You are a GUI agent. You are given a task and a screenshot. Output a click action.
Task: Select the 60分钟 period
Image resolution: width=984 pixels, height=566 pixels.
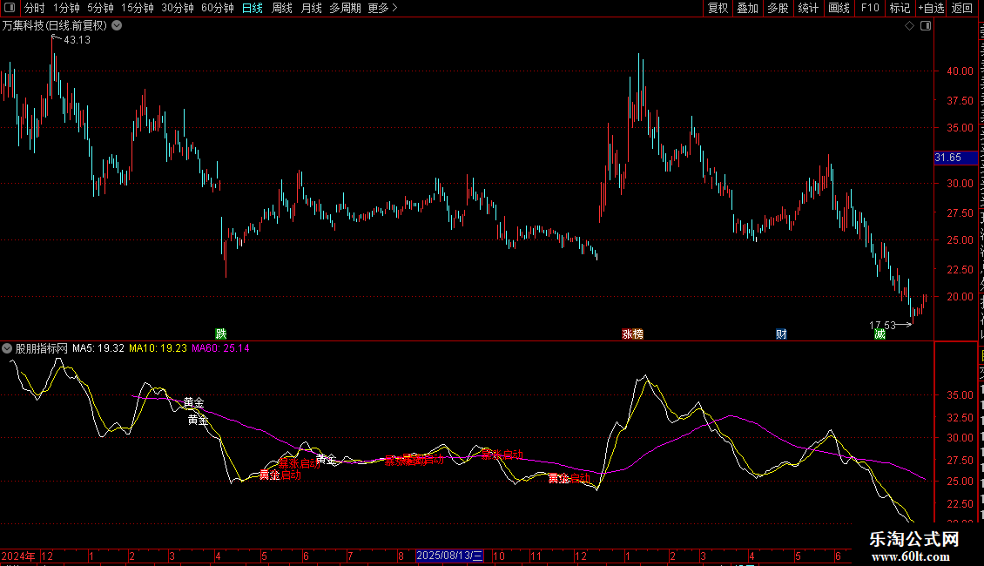coord(218,8)
